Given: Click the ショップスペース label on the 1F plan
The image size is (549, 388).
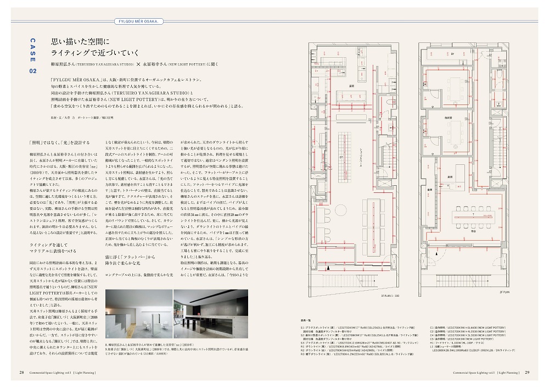Looking at the screenshot, I should click(361, 157).
